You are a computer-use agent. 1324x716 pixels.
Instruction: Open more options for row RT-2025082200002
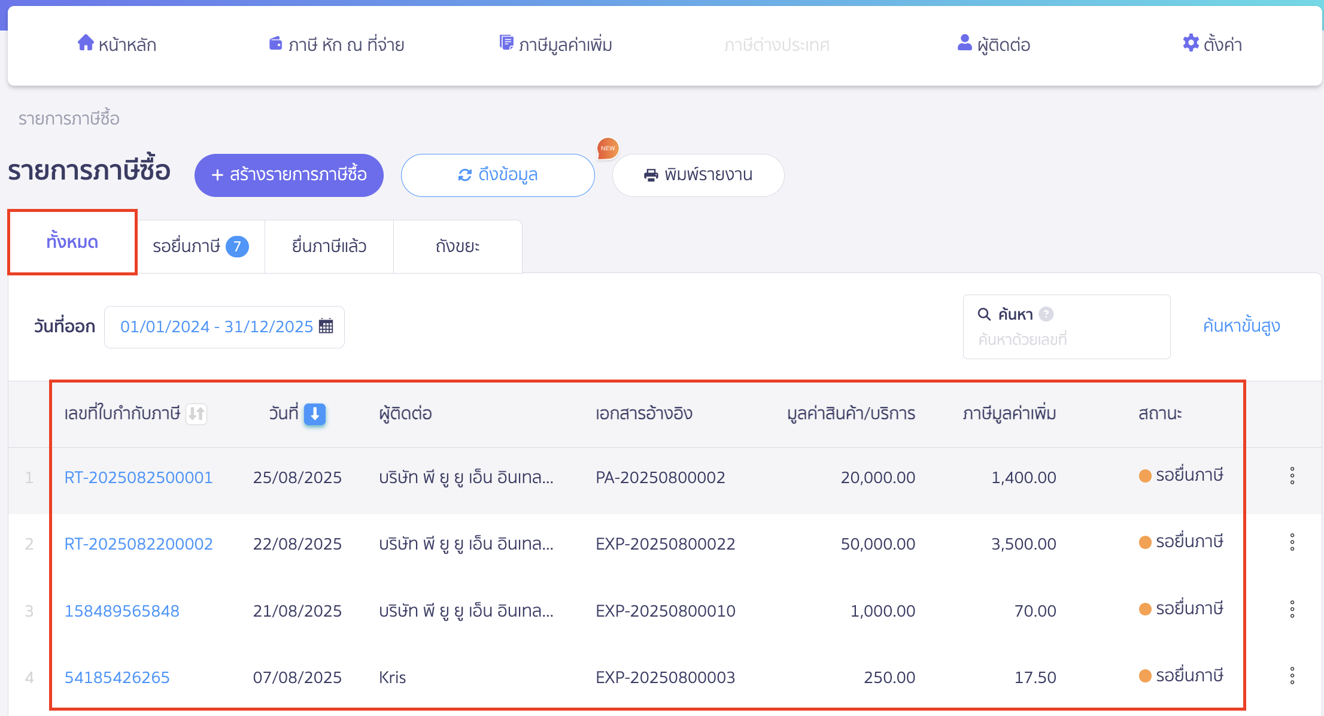click(x=1292, y=542)
